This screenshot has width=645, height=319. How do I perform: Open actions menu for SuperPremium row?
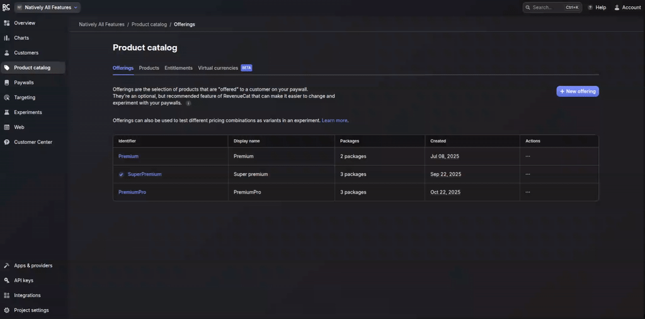(528, 175)
